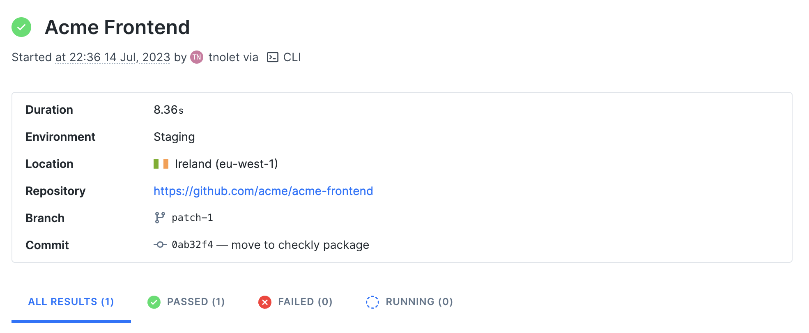Click the green success checkmark icon
Screen dimensions: 809x333
[x=21, y=28]
